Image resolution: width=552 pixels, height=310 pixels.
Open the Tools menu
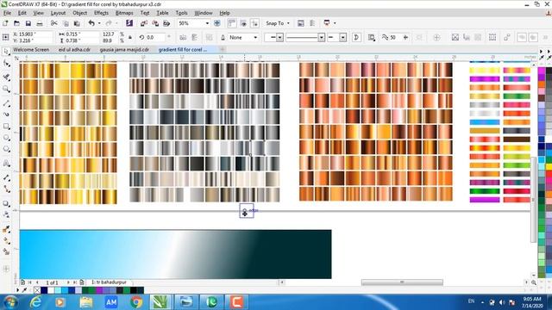[x=181, y=13]
